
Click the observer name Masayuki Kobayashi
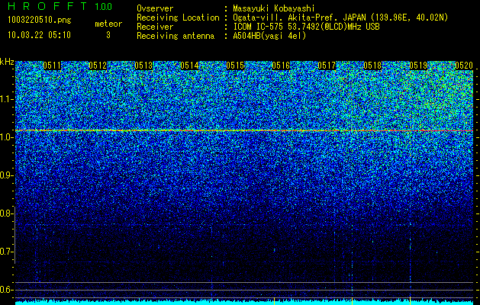(x=273, y=8)
